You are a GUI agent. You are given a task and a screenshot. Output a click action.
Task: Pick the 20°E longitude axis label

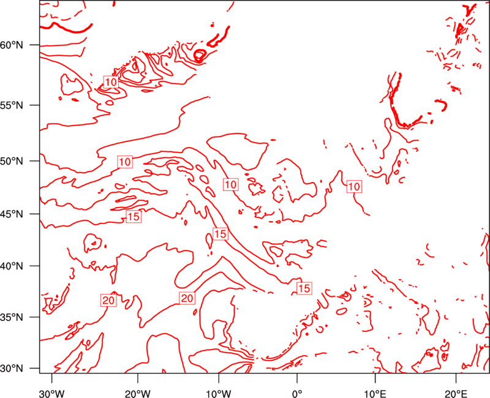(x=456, y=393)
